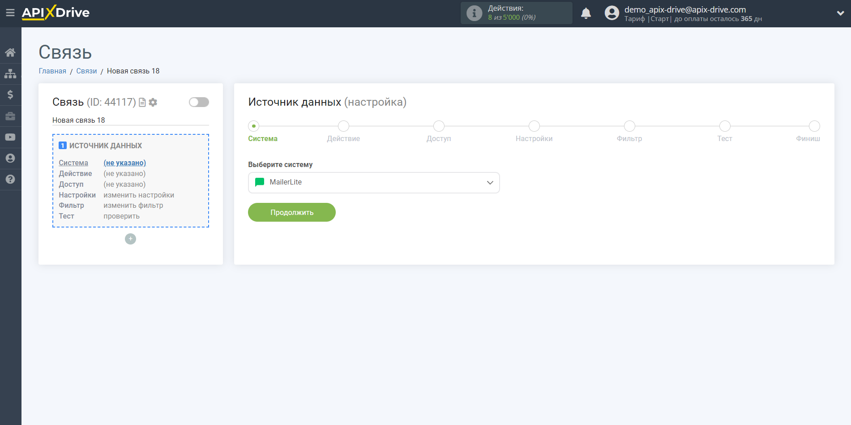The height and width of the screenshot is (425, 851).
Task: Open the Home sidebar icon
Action: [x=10, y=52]
